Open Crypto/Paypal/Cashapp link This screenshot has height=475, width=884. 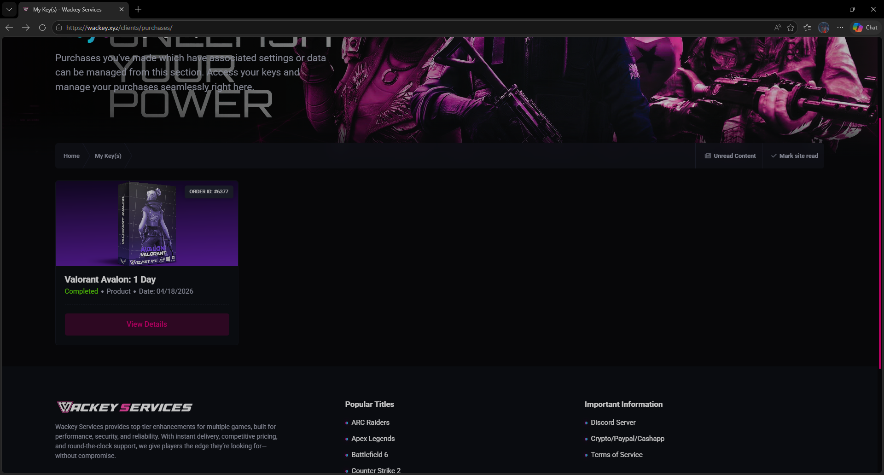[x=628, y=439]
